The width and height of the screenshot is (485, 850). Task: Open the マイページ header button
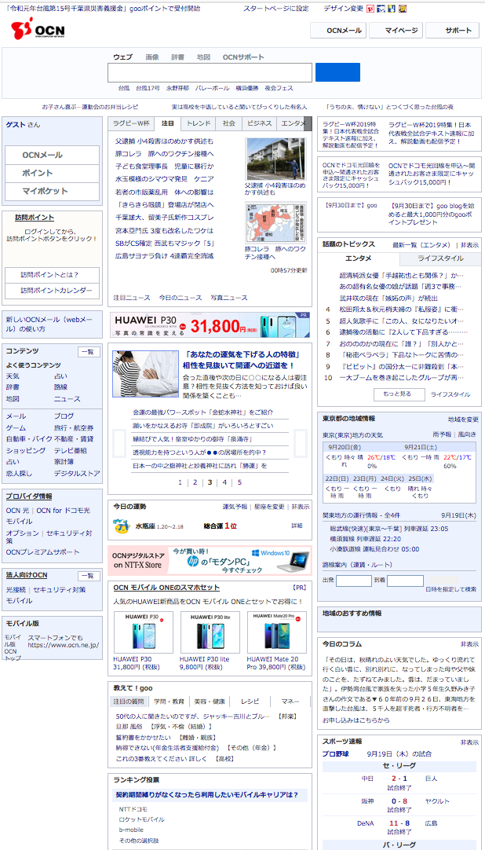pyautogui.click(x=396, y=31)
